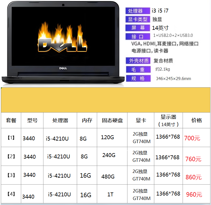Click model 3440 in package 1 row
Screen dimensions: 211x205
[29, 138]
